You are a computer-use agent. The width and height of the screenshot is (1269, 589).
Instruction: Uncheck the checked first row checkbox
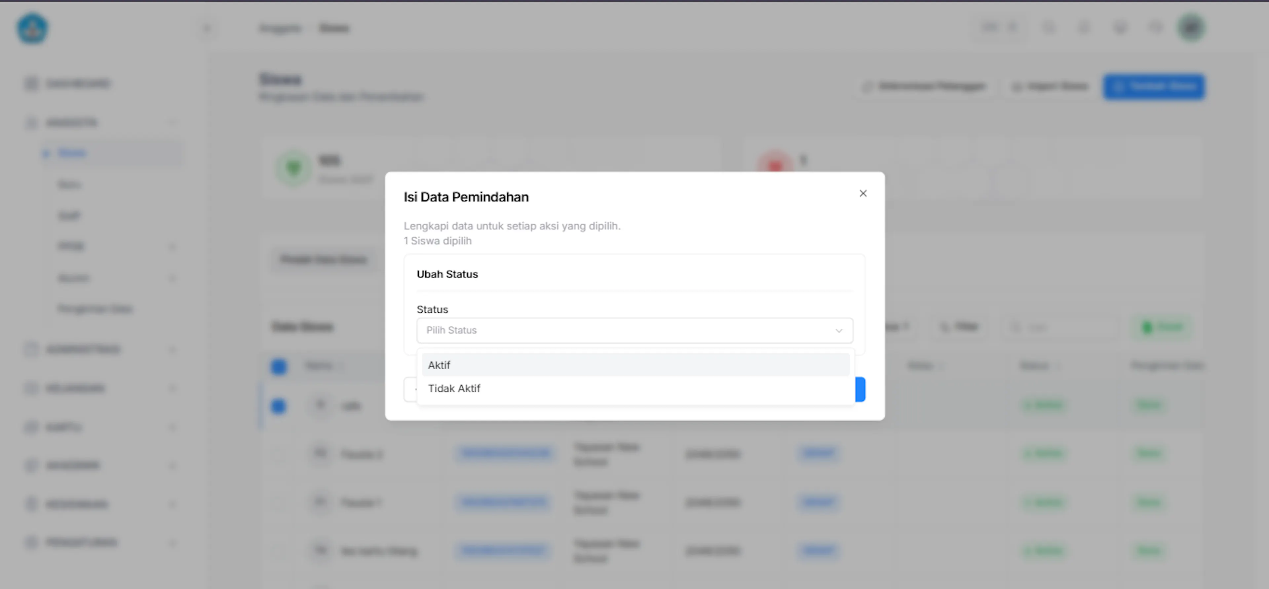278,406
